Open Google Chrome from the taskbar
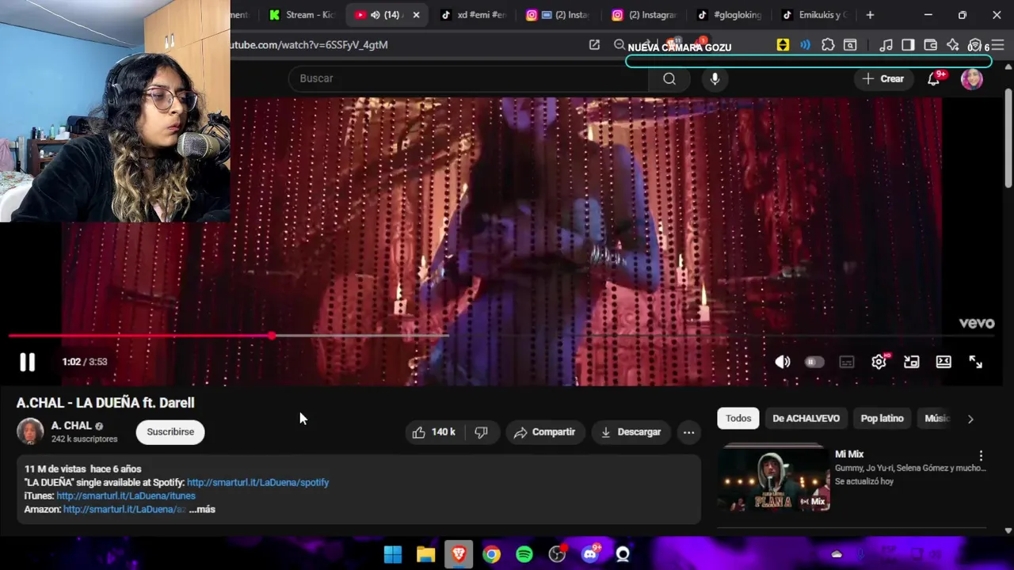This screenshot has width=1014, height=570. click(492, 554)
